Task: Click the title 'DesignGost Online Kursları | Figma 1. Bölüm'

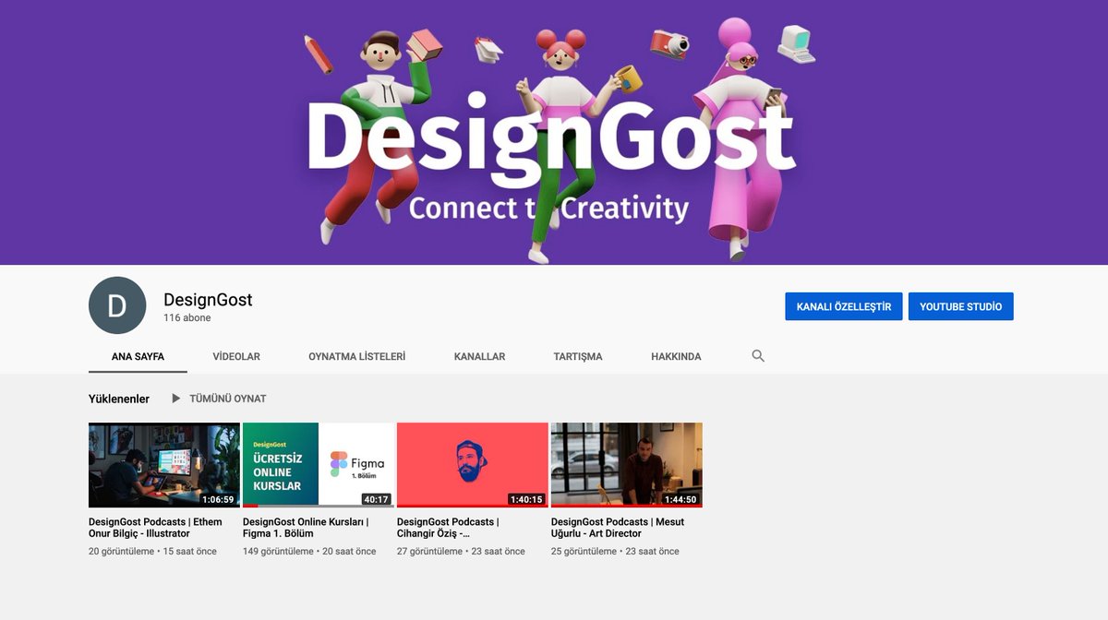Action: click(306, 528)
